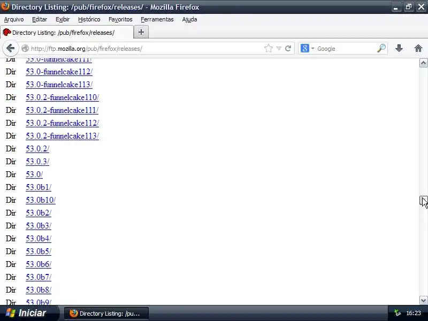The image size is (428, 321).
Task: Open the 53.0-funnelcake112/ directory link
Action: (59, 72)
